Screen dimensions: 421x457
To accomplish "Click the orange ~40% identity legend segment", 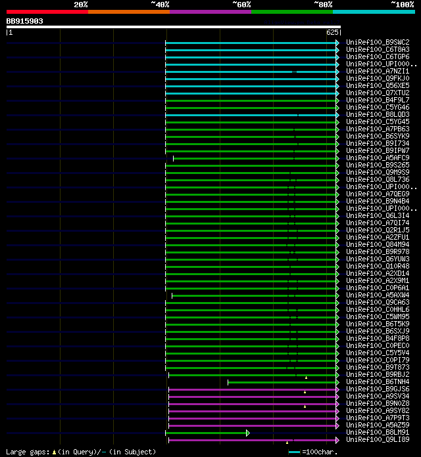I will [x=129, y=12].
